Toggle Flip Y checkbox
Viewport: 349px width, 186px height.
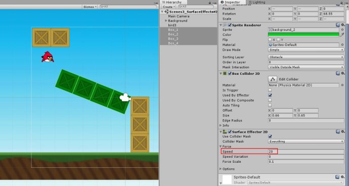[x=278, y=39]
